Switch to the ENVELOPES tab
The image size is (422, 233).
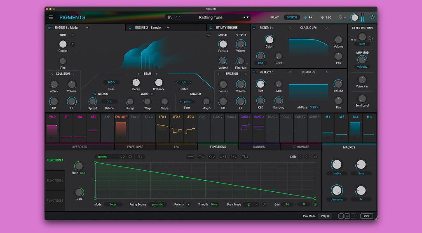point(135,147)
